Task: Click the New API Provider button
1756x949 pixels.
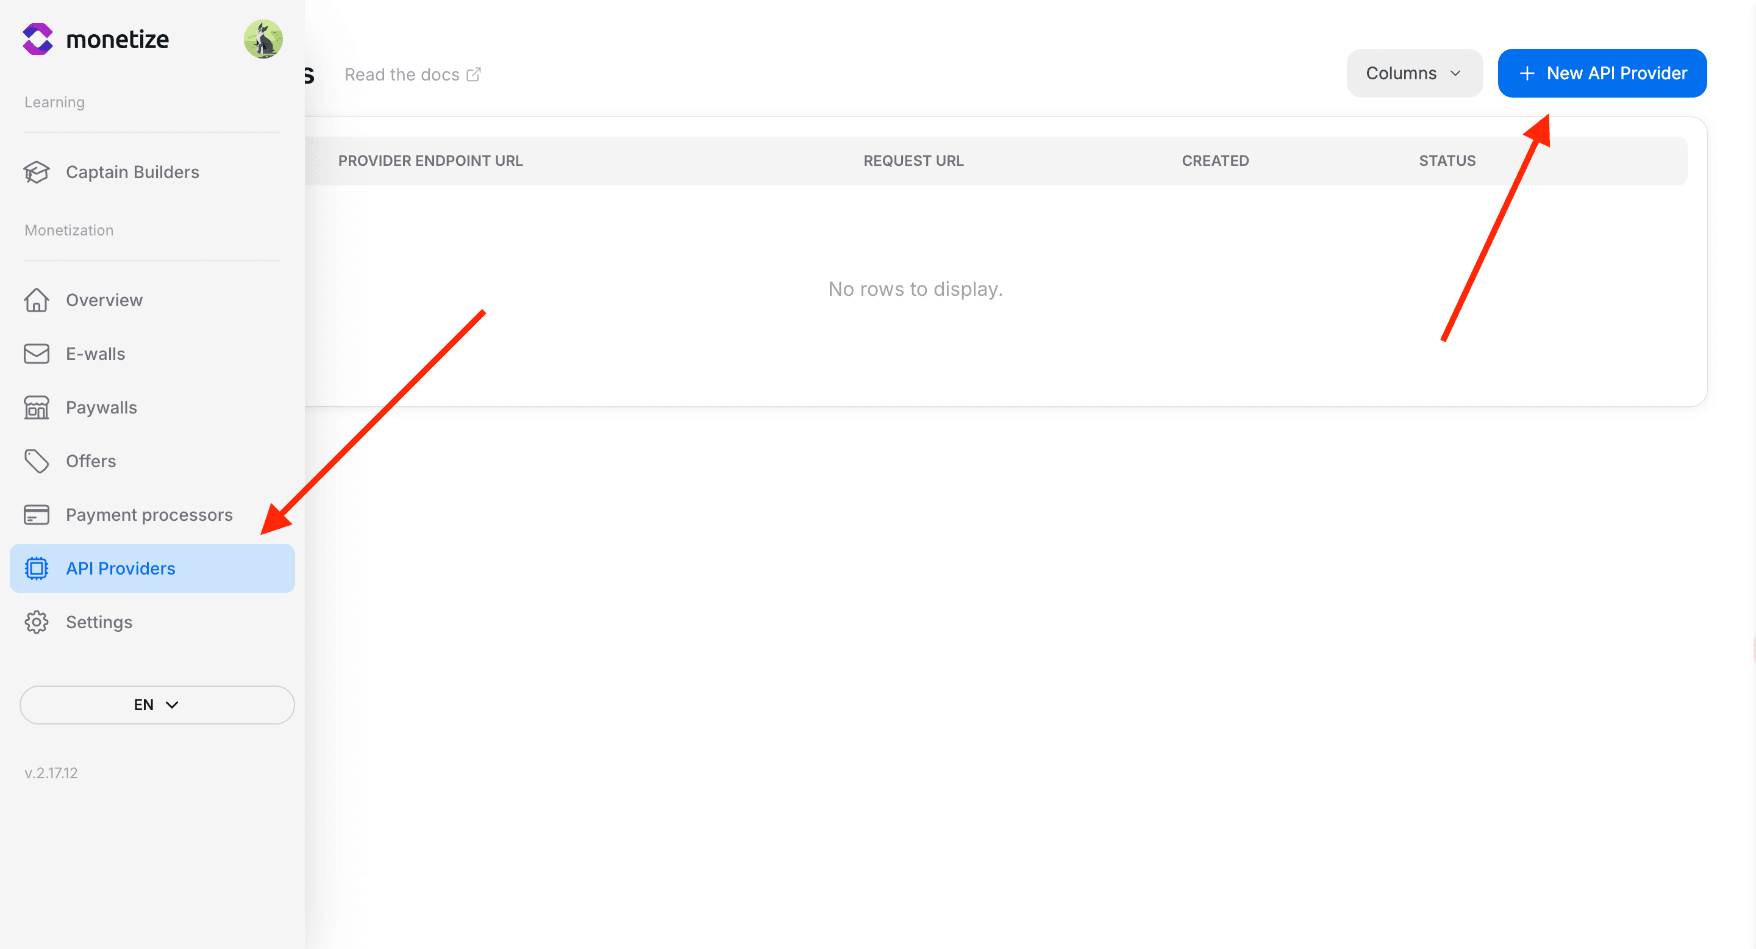Action: (1601, 73)
